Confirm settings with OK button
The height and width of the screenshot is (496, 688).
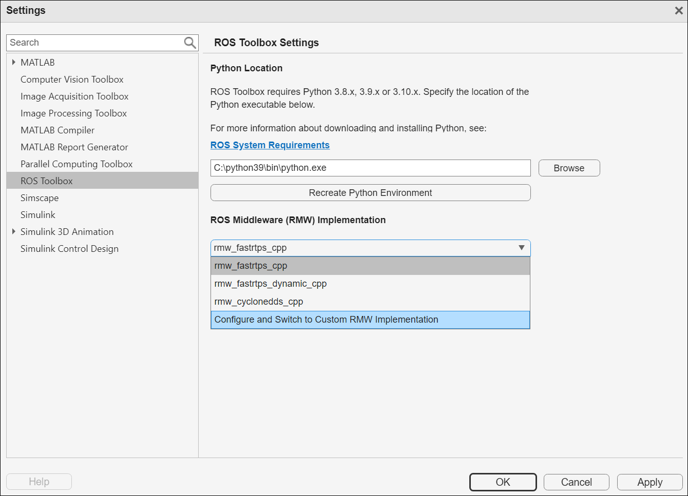[503, 482]
